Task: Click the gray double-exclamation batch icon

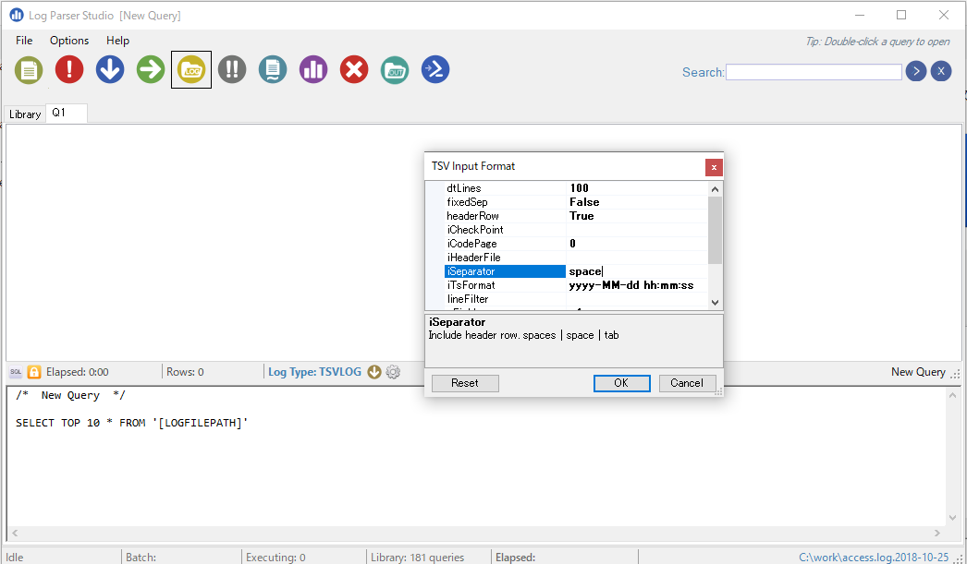Action: click(x=232, y=69)
